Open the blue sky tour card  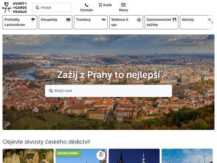coord(187,156)
